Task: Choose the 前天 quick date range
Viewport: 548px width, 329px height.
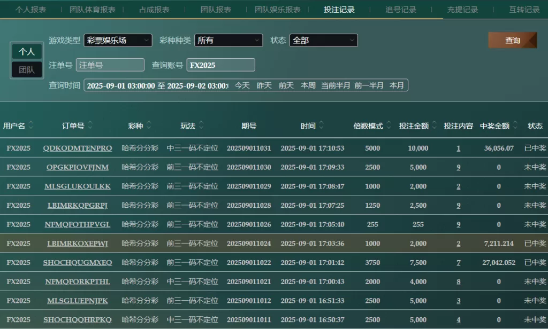Action: point(286,85)
